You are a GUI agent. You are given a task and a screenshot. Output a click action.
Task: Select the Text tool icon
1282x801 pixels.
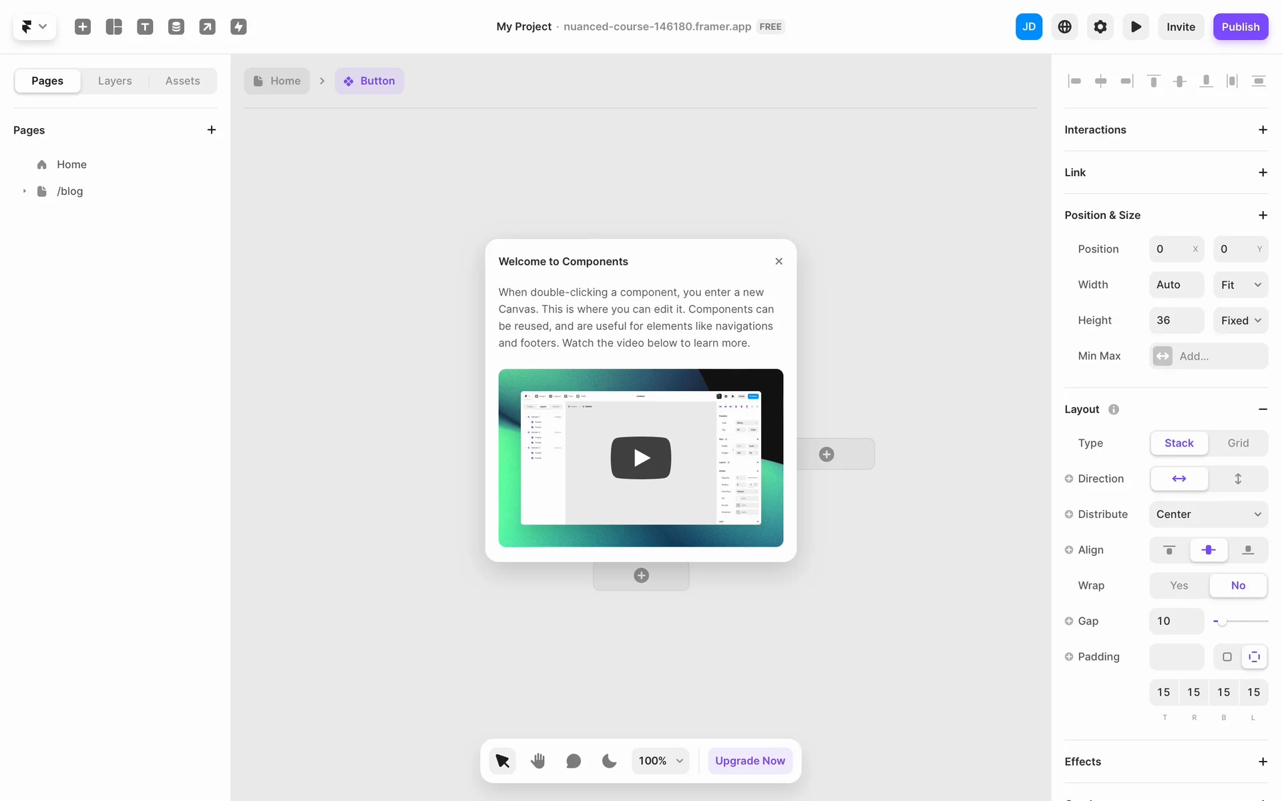(145, 27)
